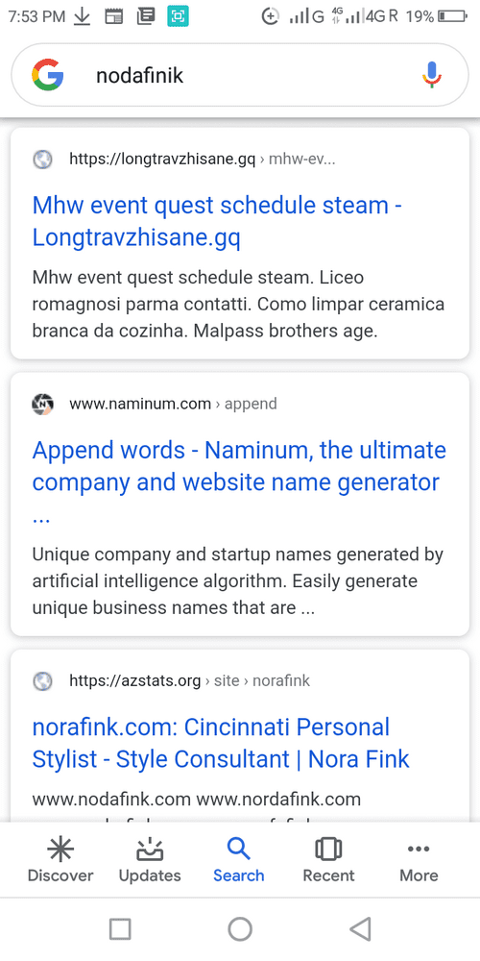Tap the azstats.org globe favicon
Viewport: 480px width, 961px height.
[x=42, y=680]
